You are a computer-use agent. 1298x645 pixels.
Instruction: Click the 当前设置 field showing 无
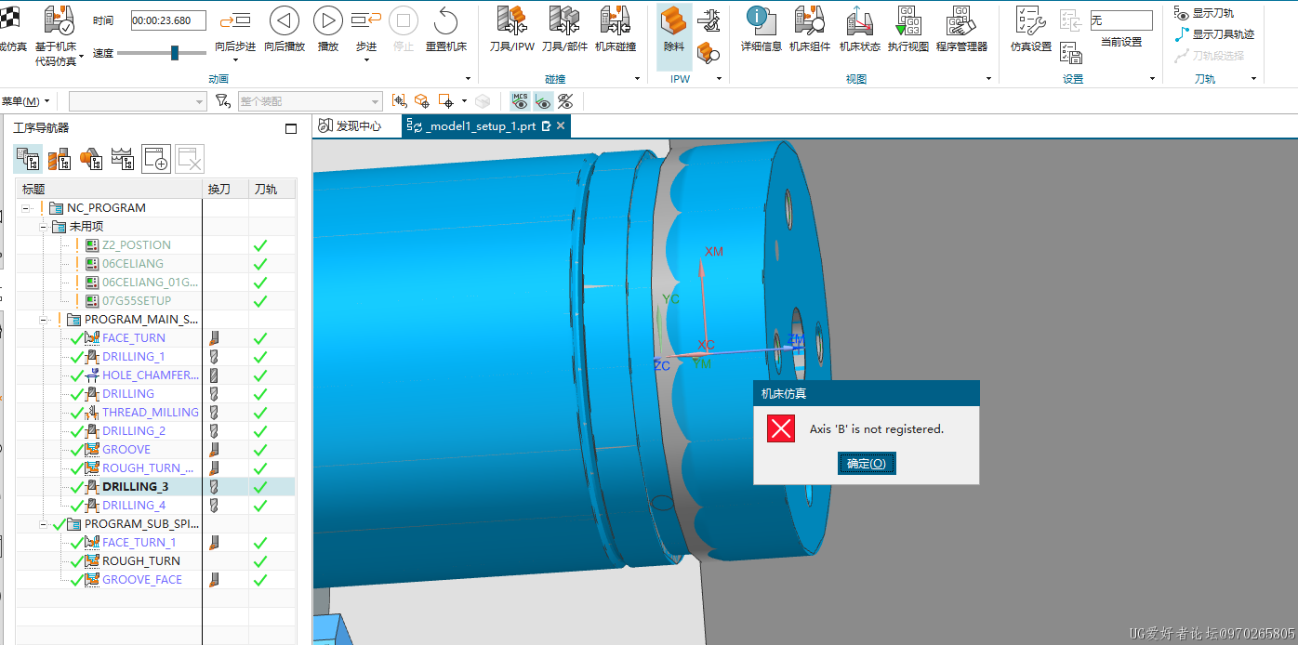point(1121,20)
